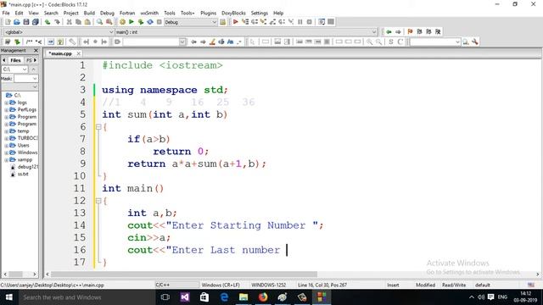The height and width of the screenshot is (305, 543).
Task: Redo the edit via toolbar arrow
Action: click(x=57, y=22)
